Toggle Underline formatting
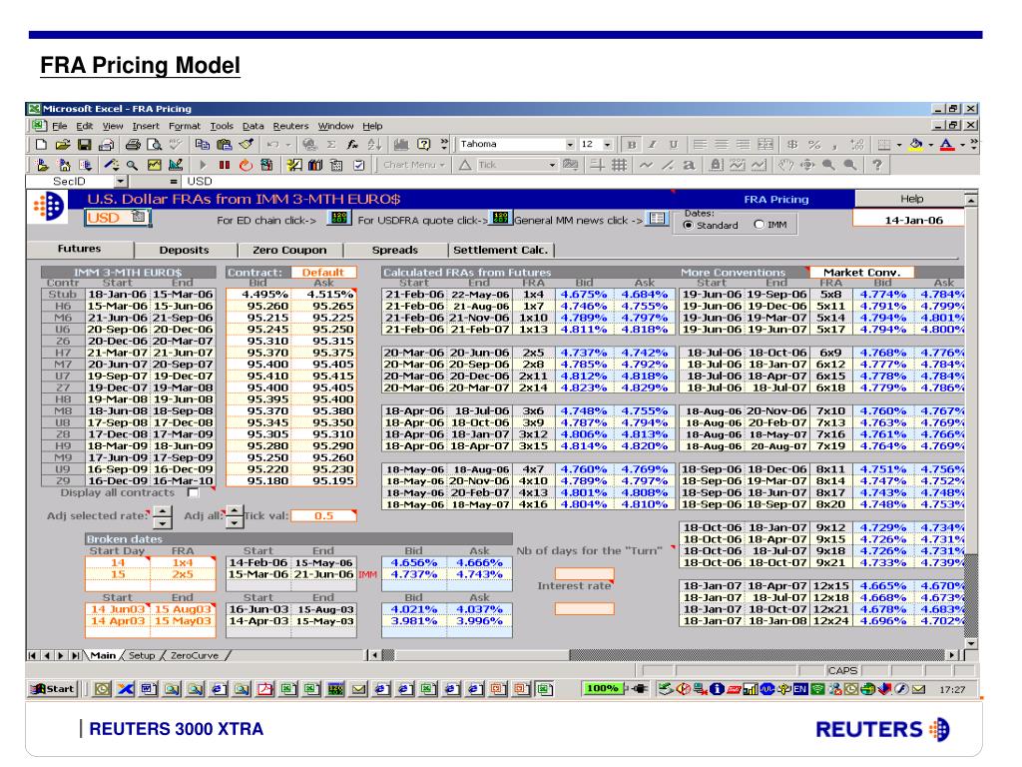 [x=674, y=145]
